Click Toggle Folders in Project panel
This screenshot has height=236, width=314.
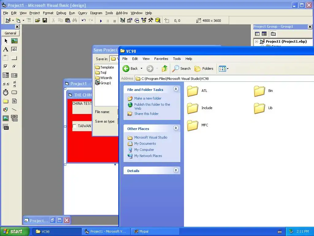pos(273,34)
